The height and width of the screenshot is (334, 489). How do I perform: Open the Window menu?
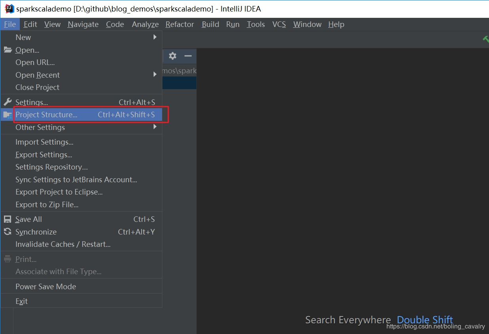(x=307, y=24)
